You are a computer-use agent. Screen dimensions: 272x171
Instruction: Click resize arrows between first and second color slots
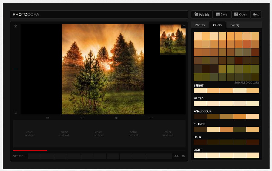coord(47,118)
